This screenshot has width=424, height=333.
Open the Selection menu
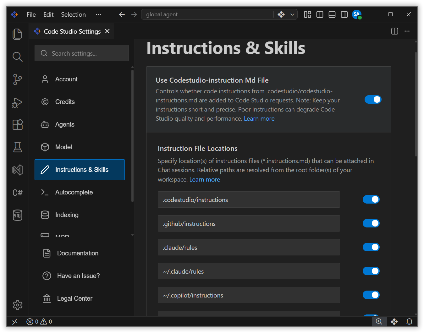pyautogui.click(x=73, y=14)
